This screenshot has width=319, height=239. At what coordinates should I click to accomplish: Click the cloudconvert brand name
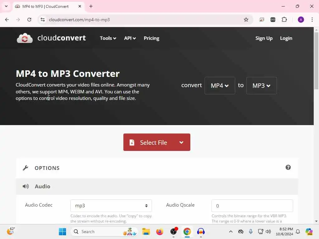(61, 38)
